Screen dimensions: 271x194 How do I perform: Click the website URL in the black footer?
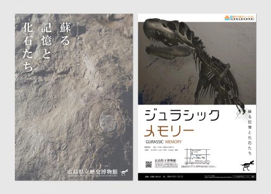click(x=219, y=177)
